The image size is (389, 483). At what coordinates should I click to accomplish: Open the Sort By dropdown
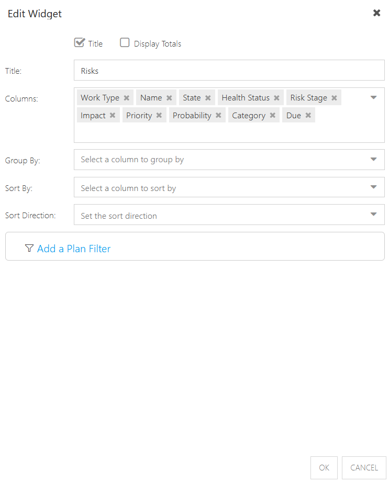229,187
